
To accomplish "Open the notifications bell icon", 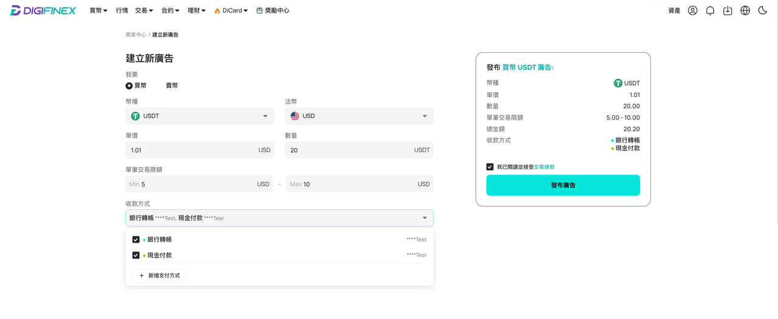I will [710, 10].
